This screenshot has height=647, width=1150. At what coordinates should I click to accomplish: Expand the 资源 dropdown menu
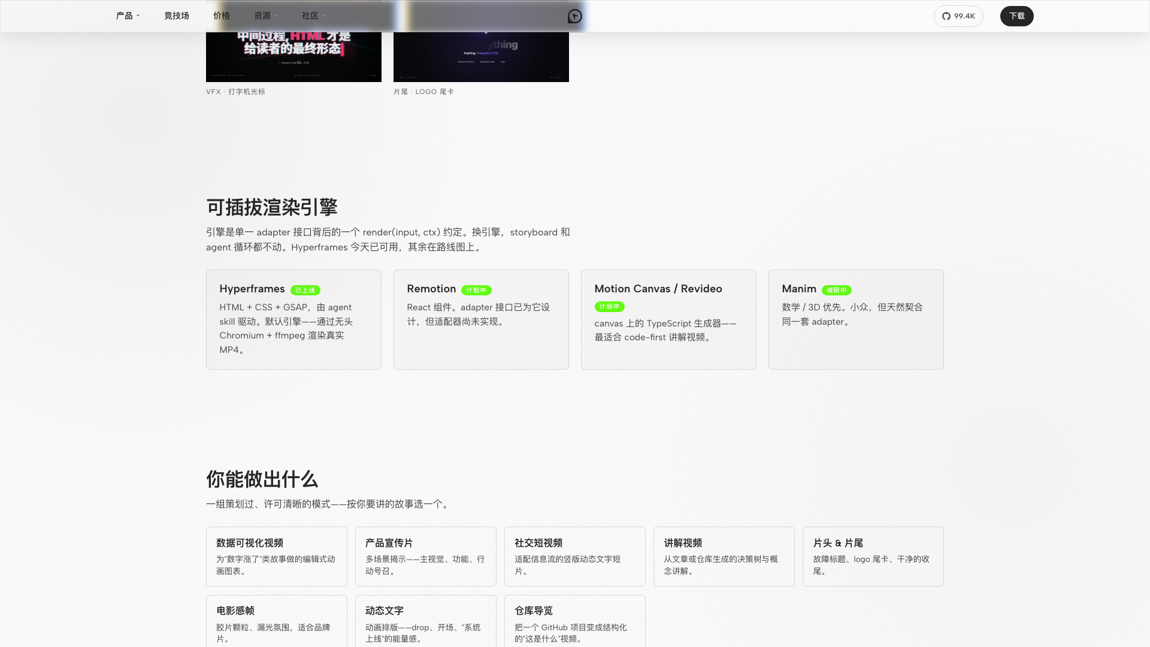click(265, 16)
